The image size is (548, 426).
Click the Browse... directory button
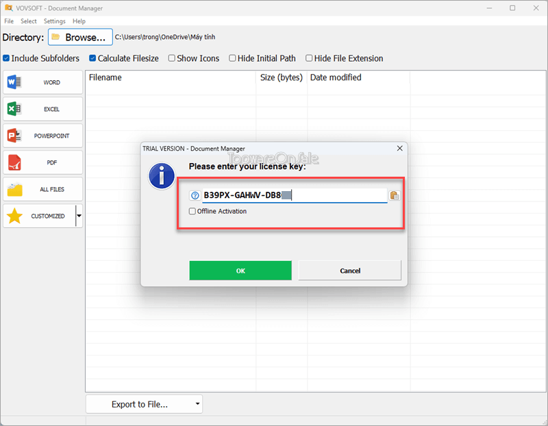[x=80, y=37]
